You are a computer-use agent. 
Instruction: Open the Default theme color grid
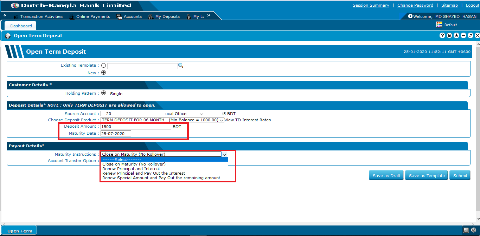(439, 25)
